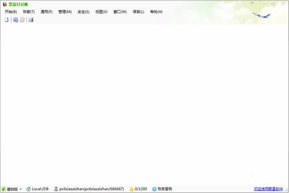
Task: Click the brown book app icon in title bar
Action: [x=5, y=4]
